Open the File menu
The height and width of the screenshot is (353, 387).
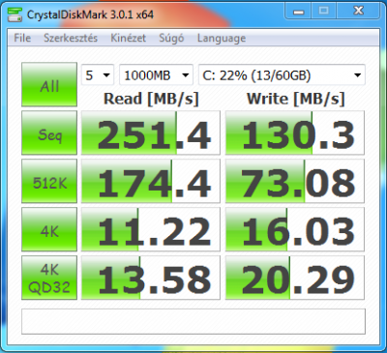pyautogui.click(x=22, y=38)
